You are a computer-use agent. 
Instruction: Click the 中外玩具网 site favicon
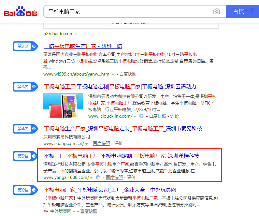(x=46, y=211)
